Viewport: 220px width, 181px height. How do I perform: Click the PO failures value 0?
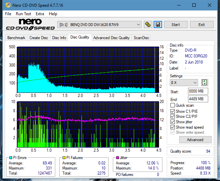coord(158,175)
